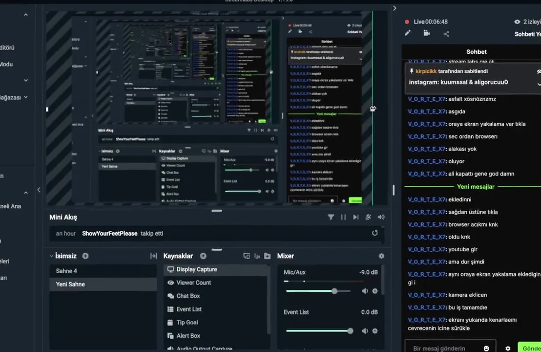Collapse the top section of the left sidebar
541x352 pixels.
[26, 15]
